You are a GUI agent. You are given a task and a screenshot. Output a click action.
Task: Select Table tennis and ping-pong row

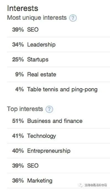[59, 89]
